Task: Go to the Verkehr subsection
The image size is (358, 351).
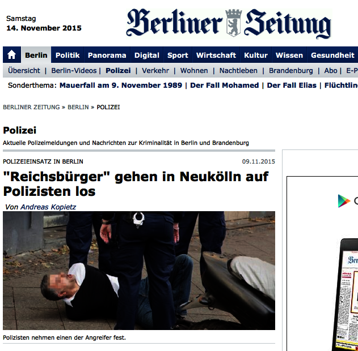Action: point(155,71)
